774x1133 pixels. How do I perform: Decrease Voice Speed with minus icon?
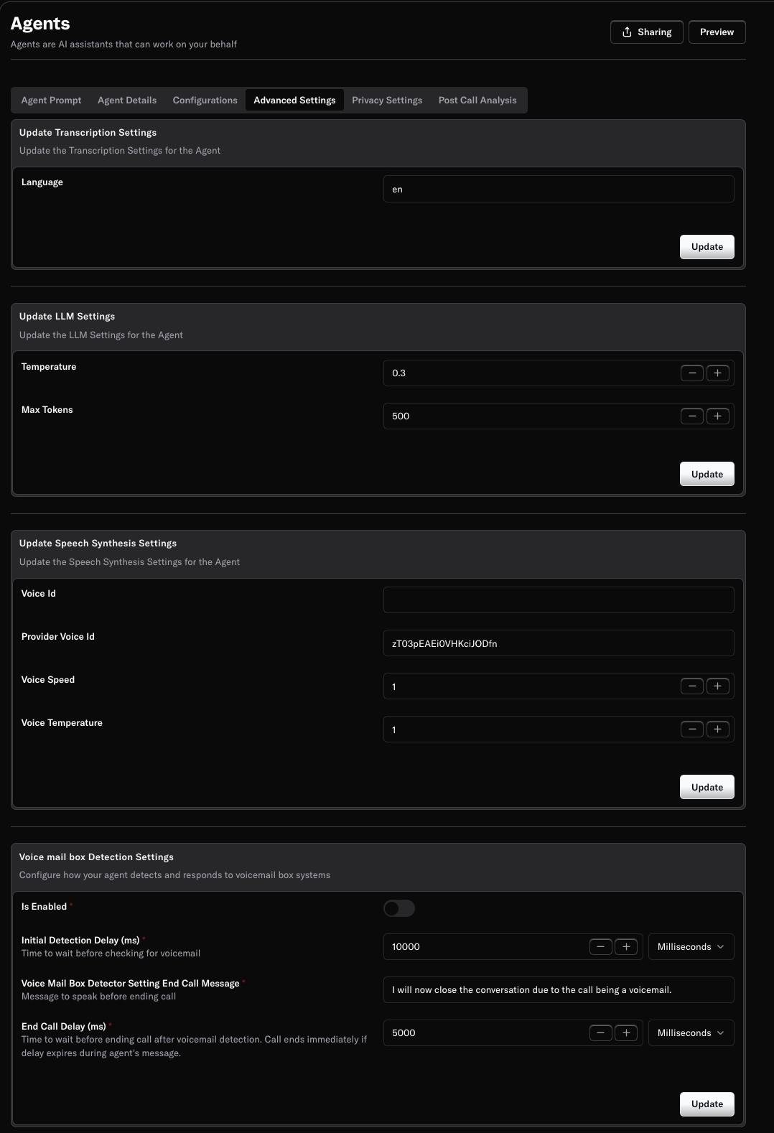click(x=691, y=686)
